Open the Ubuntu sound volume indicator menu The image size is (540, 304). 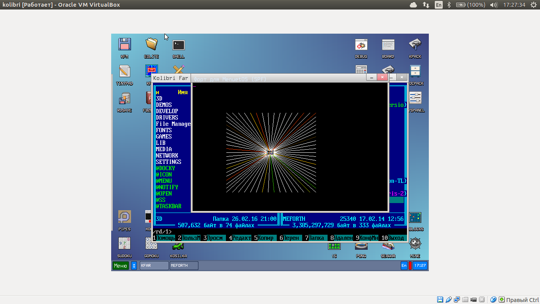click(x=494, y=5)
